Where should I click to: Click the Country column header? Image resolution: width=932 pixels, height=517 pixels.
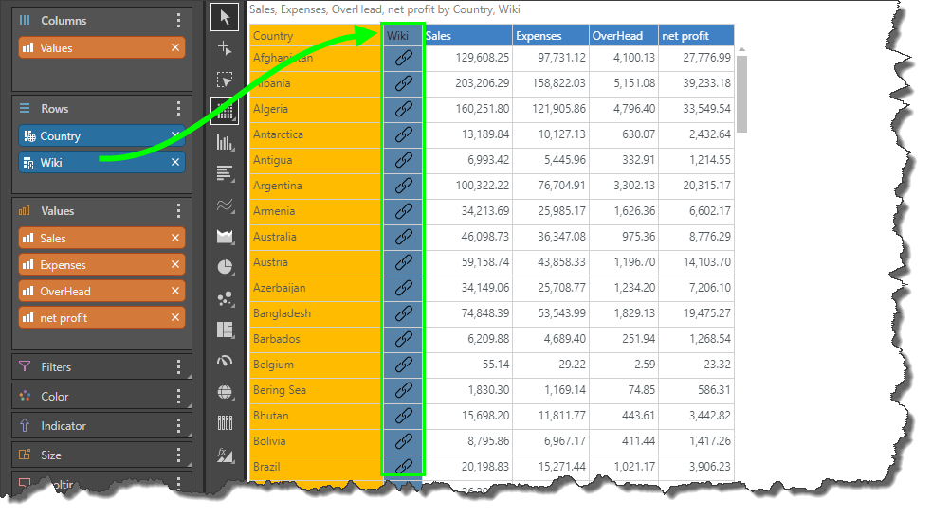(x=315, y=36)
